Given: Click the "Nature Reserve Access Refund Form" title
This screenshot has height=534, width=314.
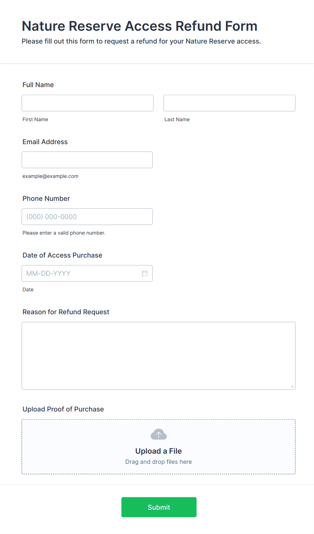Looking at the screenshot, I should pos(139,26).
